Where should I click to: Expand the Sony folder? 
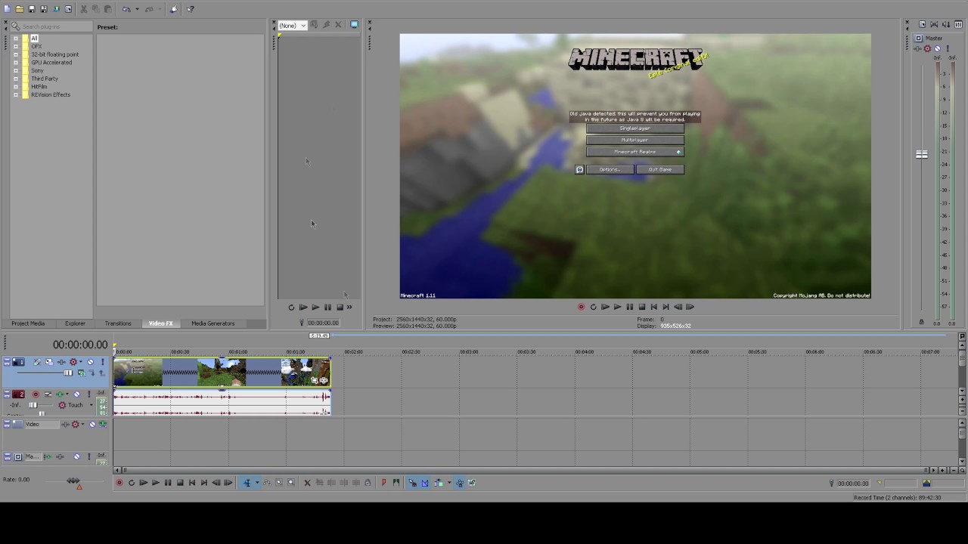16,70
